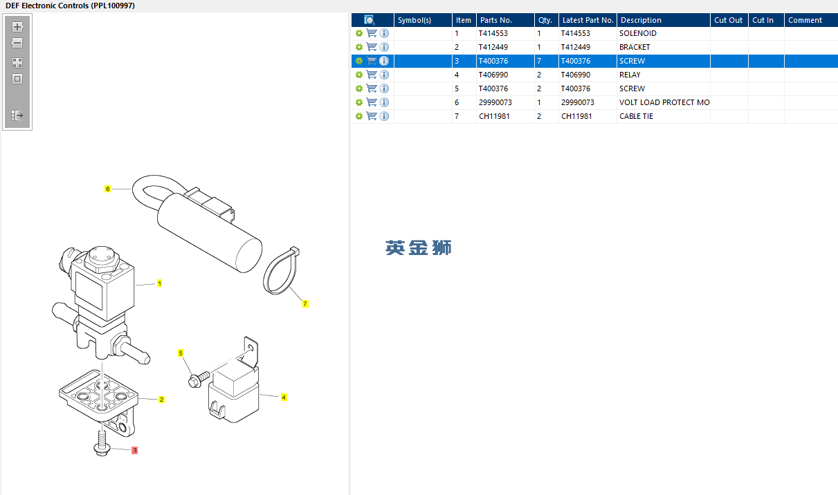Click the search icon in table header
The height and width of the screenshot is (495, 838).
370,20
